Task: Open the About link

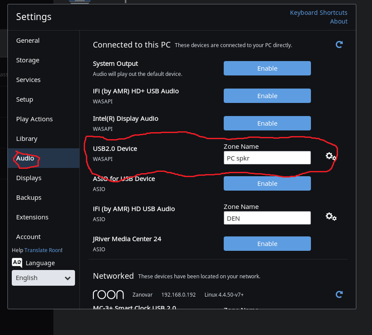Action: point(339,21)
